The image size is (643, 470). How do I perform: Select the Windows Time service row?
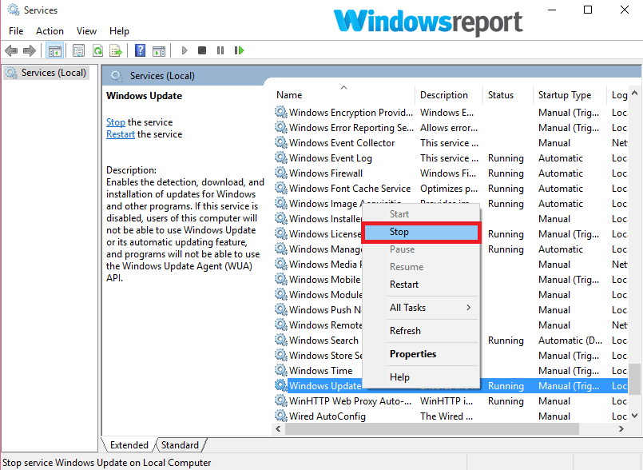click(450, 371)
